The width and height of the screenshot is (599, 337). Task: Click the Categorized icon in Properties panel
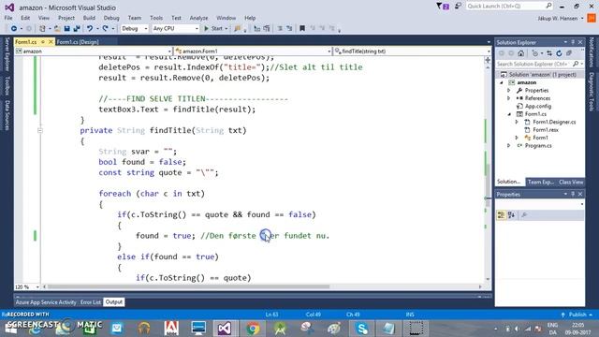tap(501, 215)
